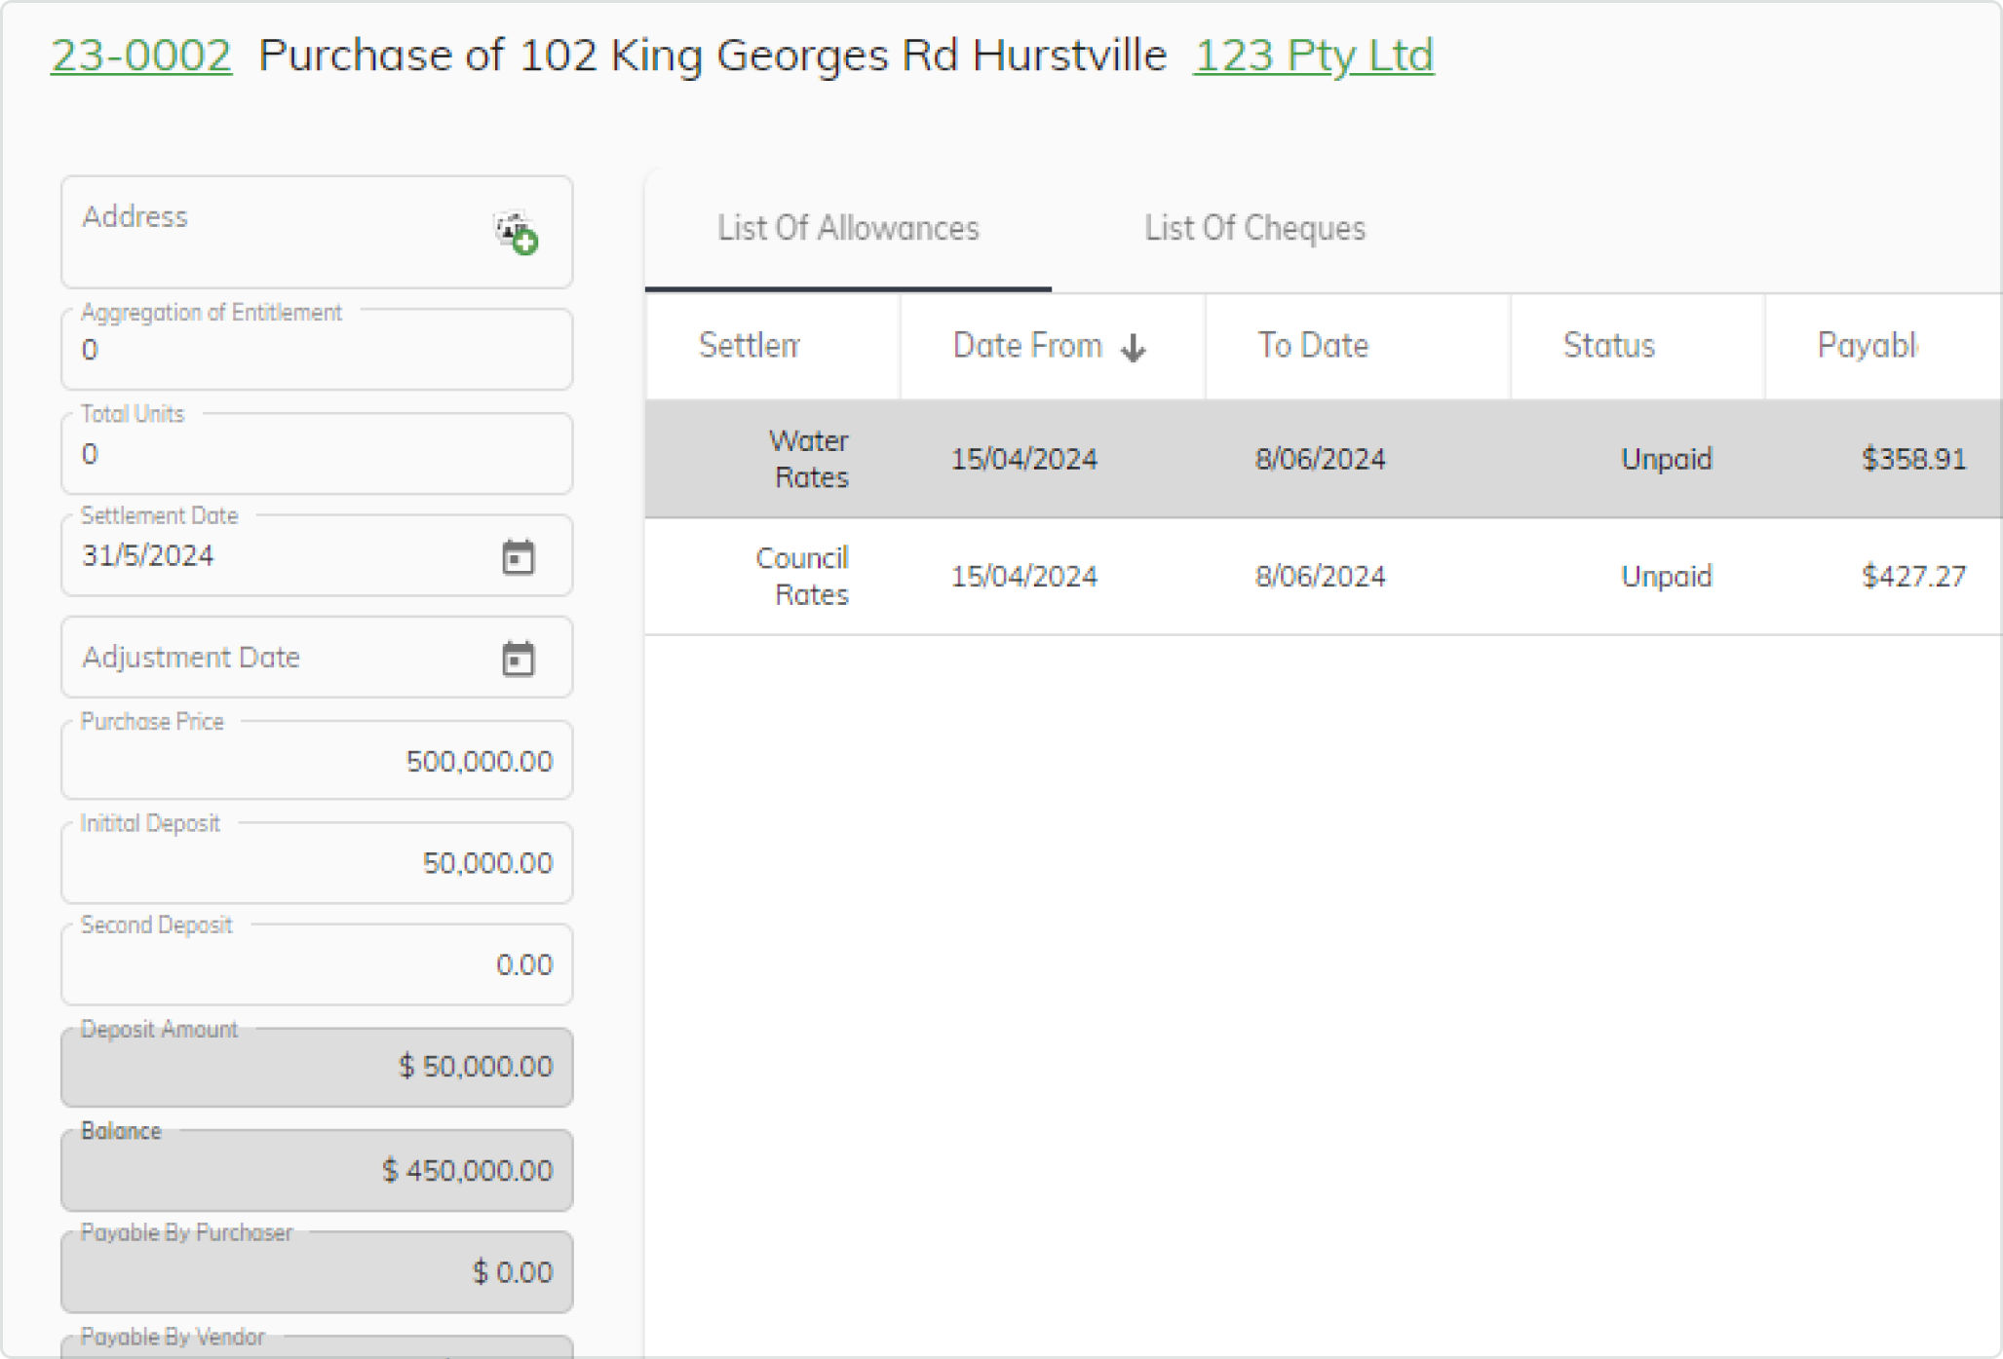Image resolution: width=2003 pixels, height=1359 pixels.
Task: Open the 123 Pty Ltd link
Action: tap(1312, 55)
